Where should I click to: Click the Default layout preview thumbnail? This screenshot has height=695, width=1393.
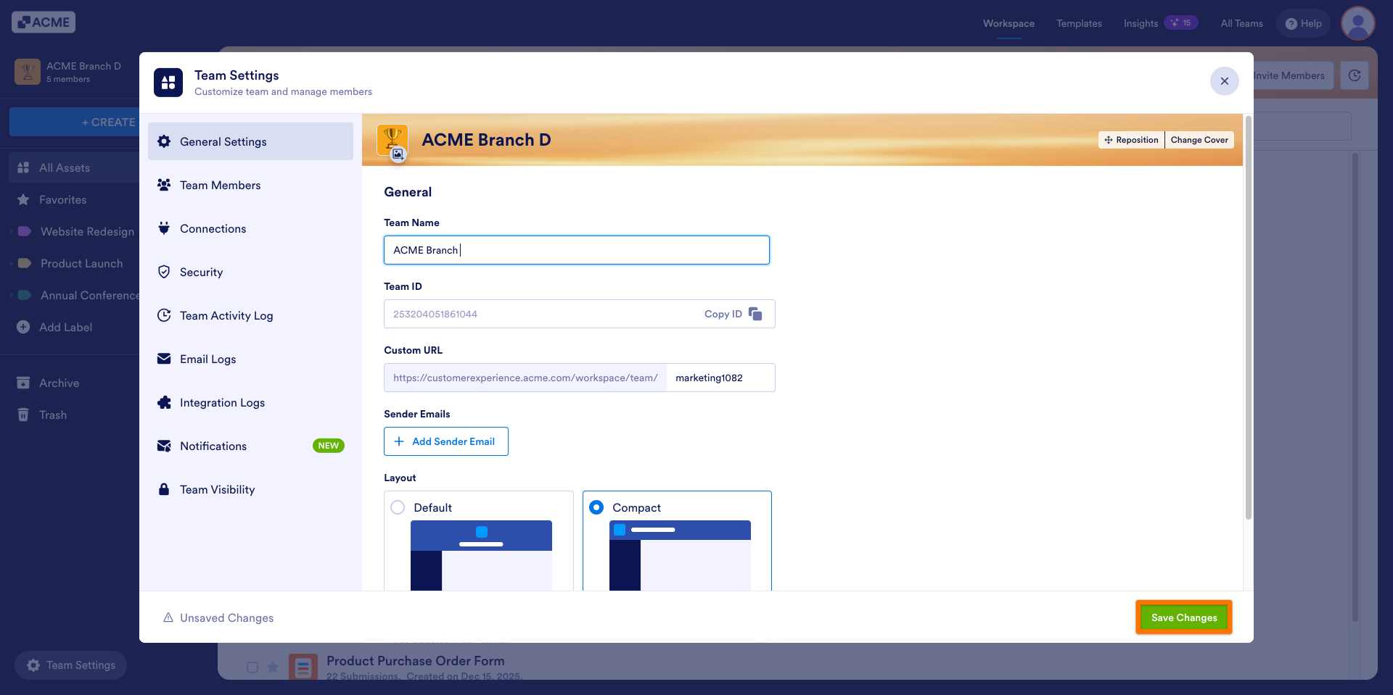click(x=481, y=555)
